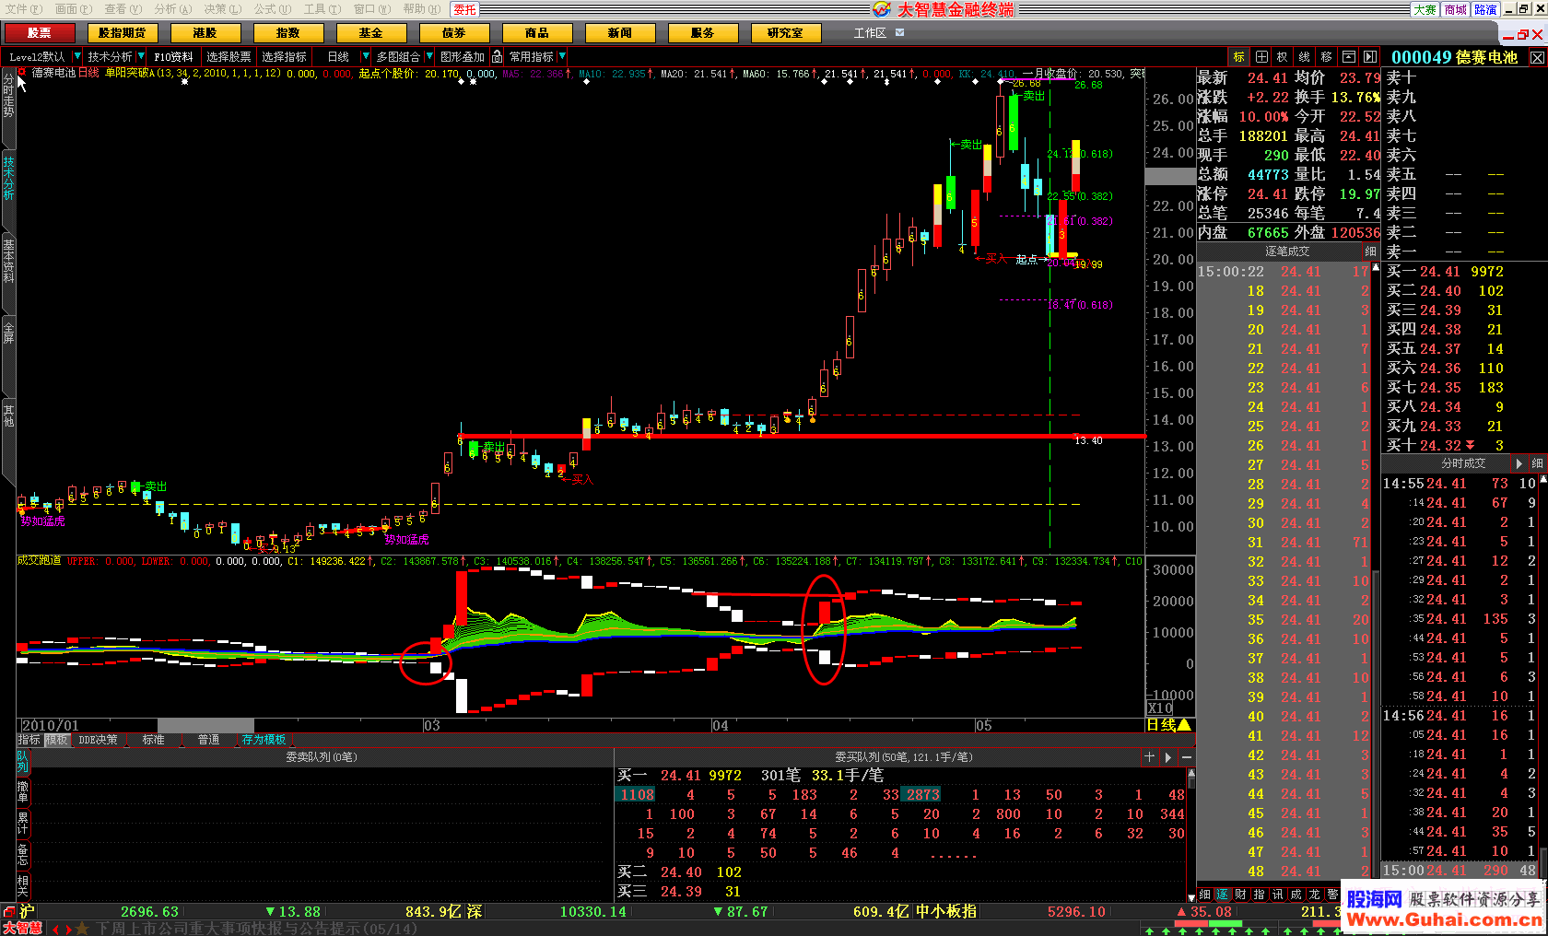Select the 备忘 vertical tab
Screen dimensions: 1548x936
(23, 855)
